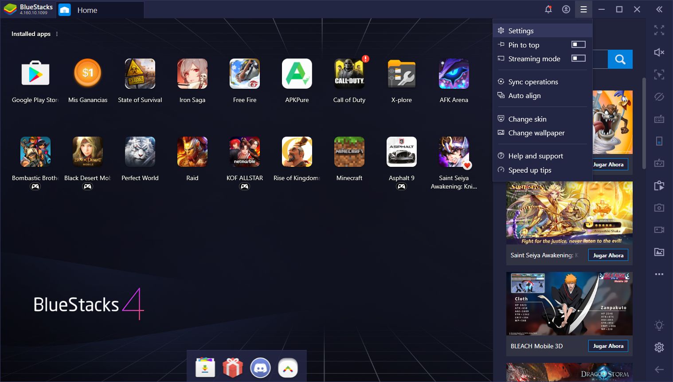
Task: Open the Saint Seiya Awakening banner
Action: pyautogui.click(x=569, y=213)
